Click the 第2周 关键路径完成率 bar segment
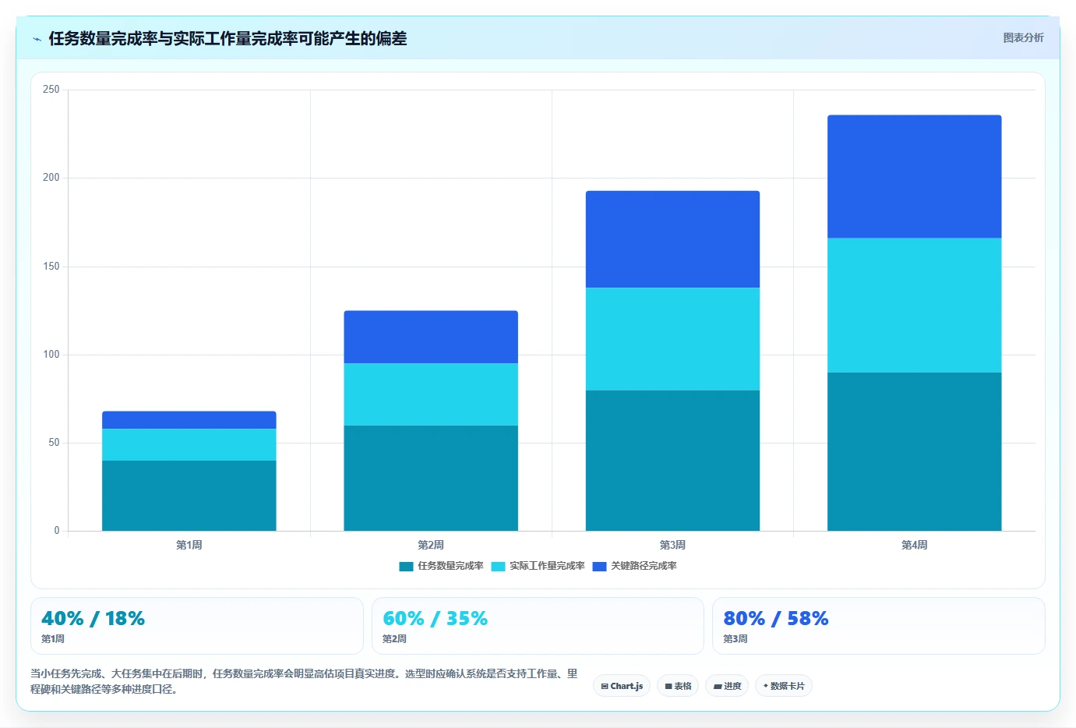The image size is (1076, 728). (x=431, y=337)
